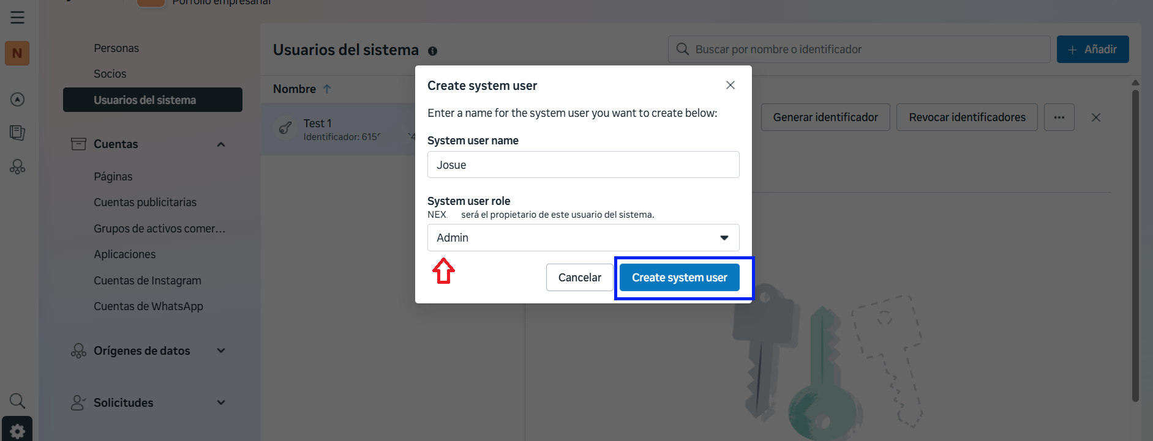This screenshot has width=1153, height=441.
Task: Close the Create system user dialog
Action: (730, 85)
